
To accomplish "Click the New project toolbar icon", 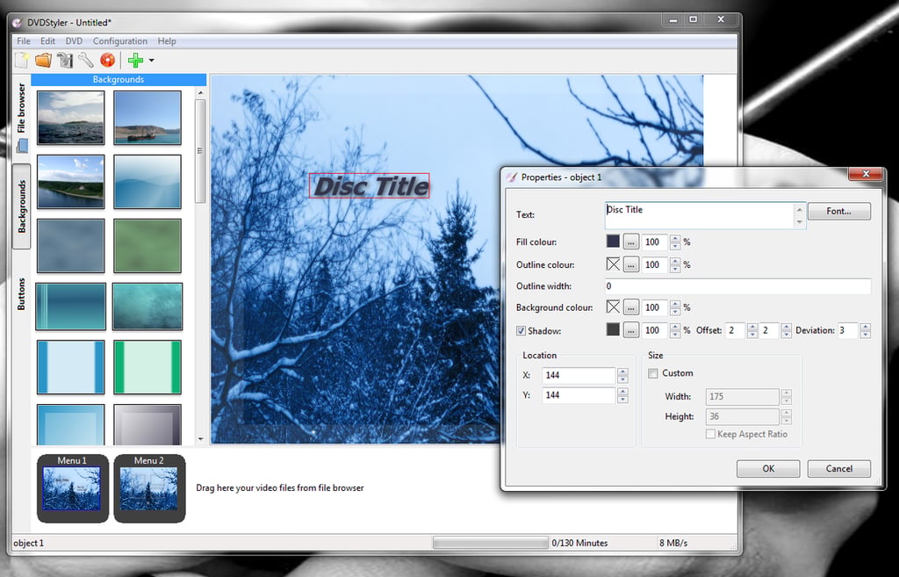I will tap(22, 61).
